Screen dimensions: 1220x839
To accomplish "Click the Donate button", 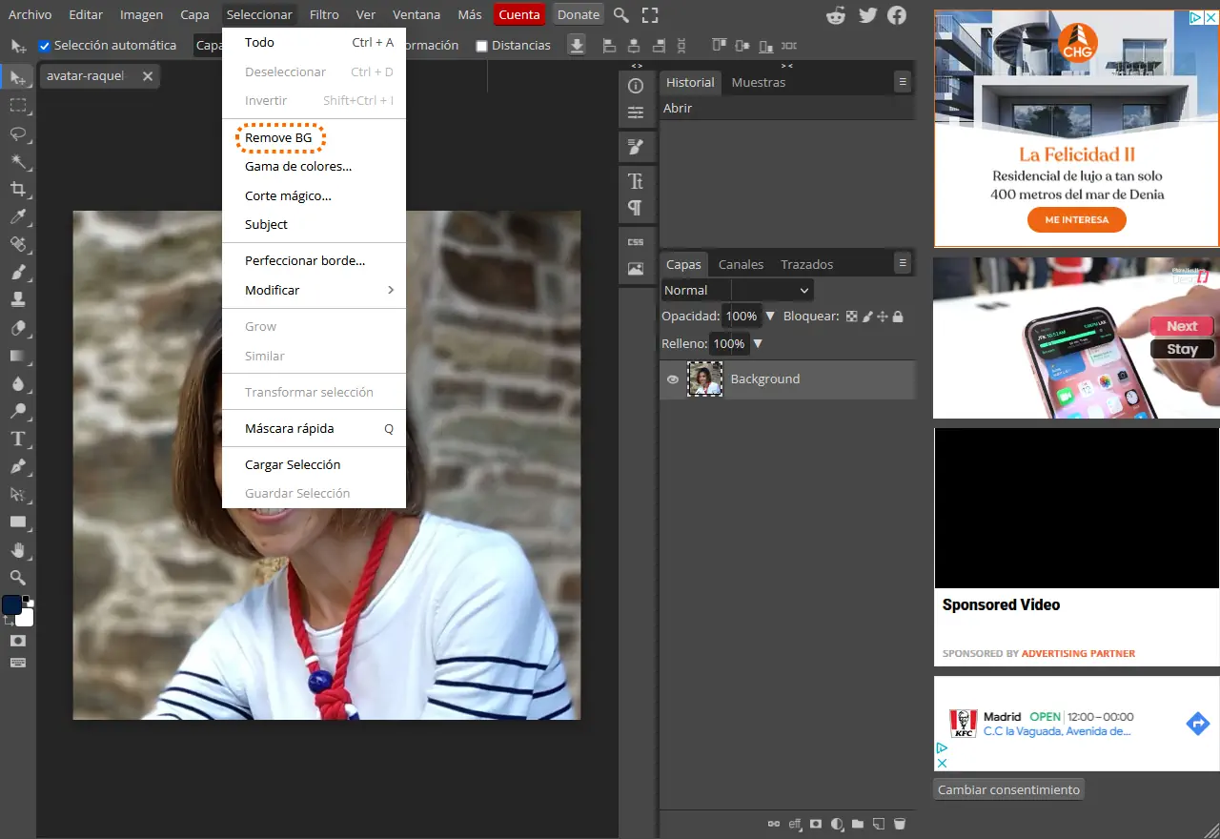I will coord(579,14).
